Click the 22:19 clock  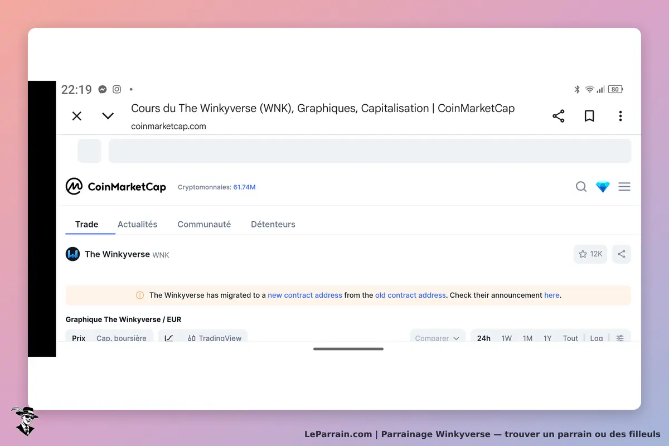pos(76,90)
